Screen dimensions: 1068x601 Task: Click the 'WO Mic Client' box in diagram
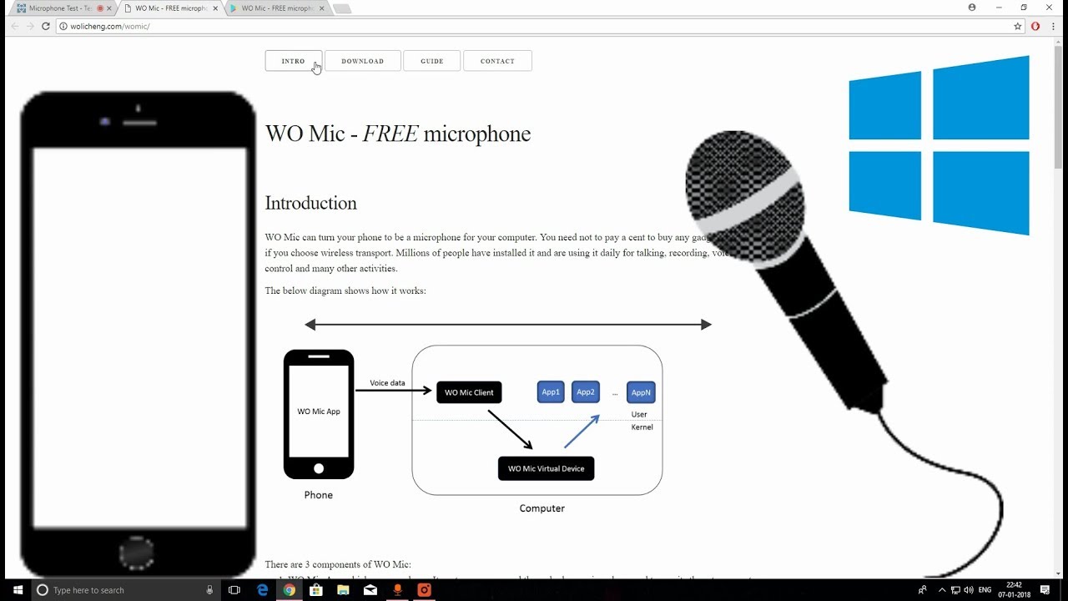coord(469,392)
